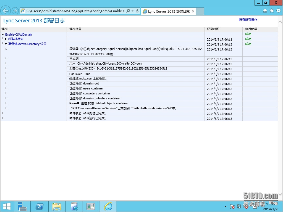Open the browser Home icon

tap(265, 11)
